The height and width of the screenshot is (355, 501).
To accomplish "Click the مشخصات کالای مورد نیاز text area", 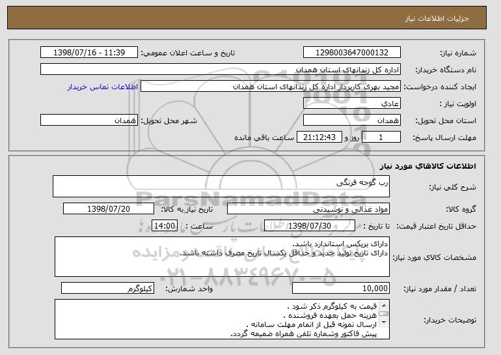I will tap(222, 257).
